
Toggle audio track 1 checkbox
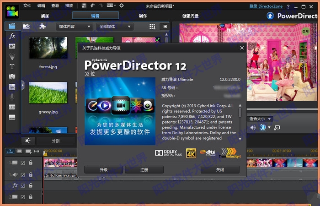pyautogui.click(x=23, y=175)
